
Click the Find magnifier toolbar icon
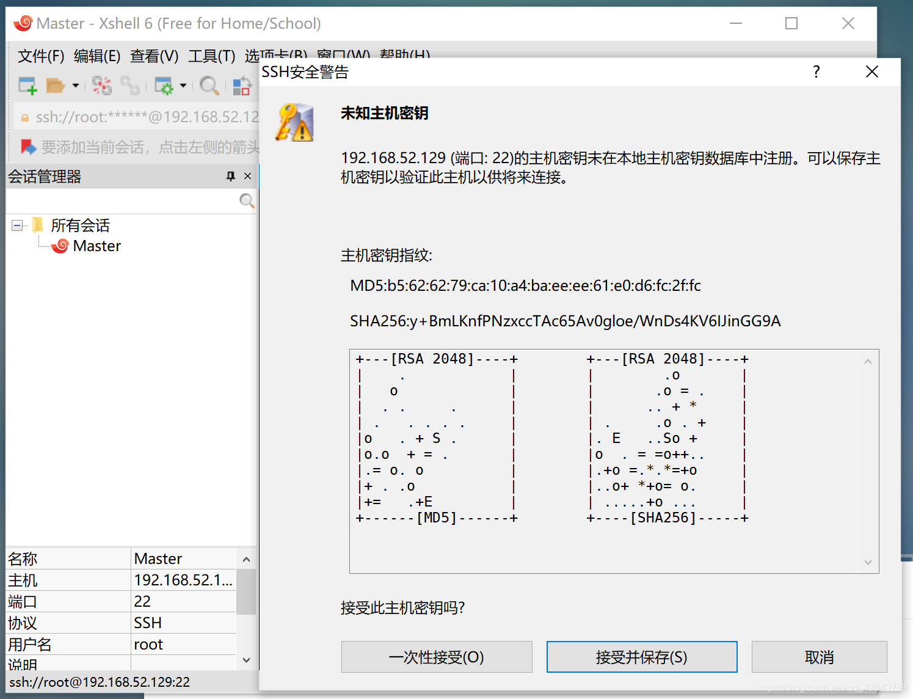[x=209, y=86]
